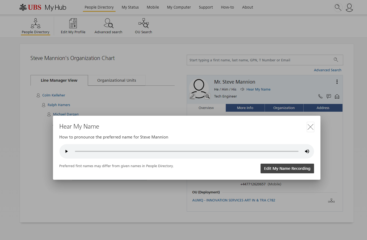Click the Advanced Search link

pyautogui.click(x=327, y=70)
